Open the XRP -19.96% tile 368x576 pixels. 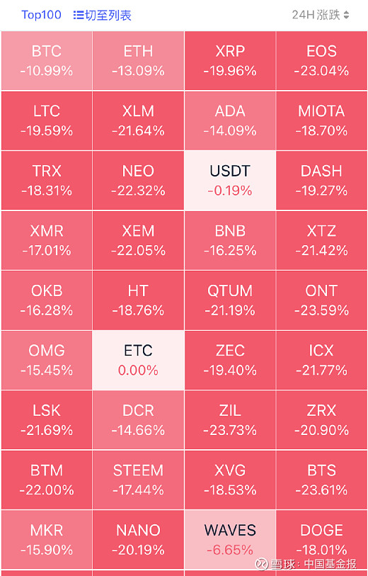click(230, 61)
